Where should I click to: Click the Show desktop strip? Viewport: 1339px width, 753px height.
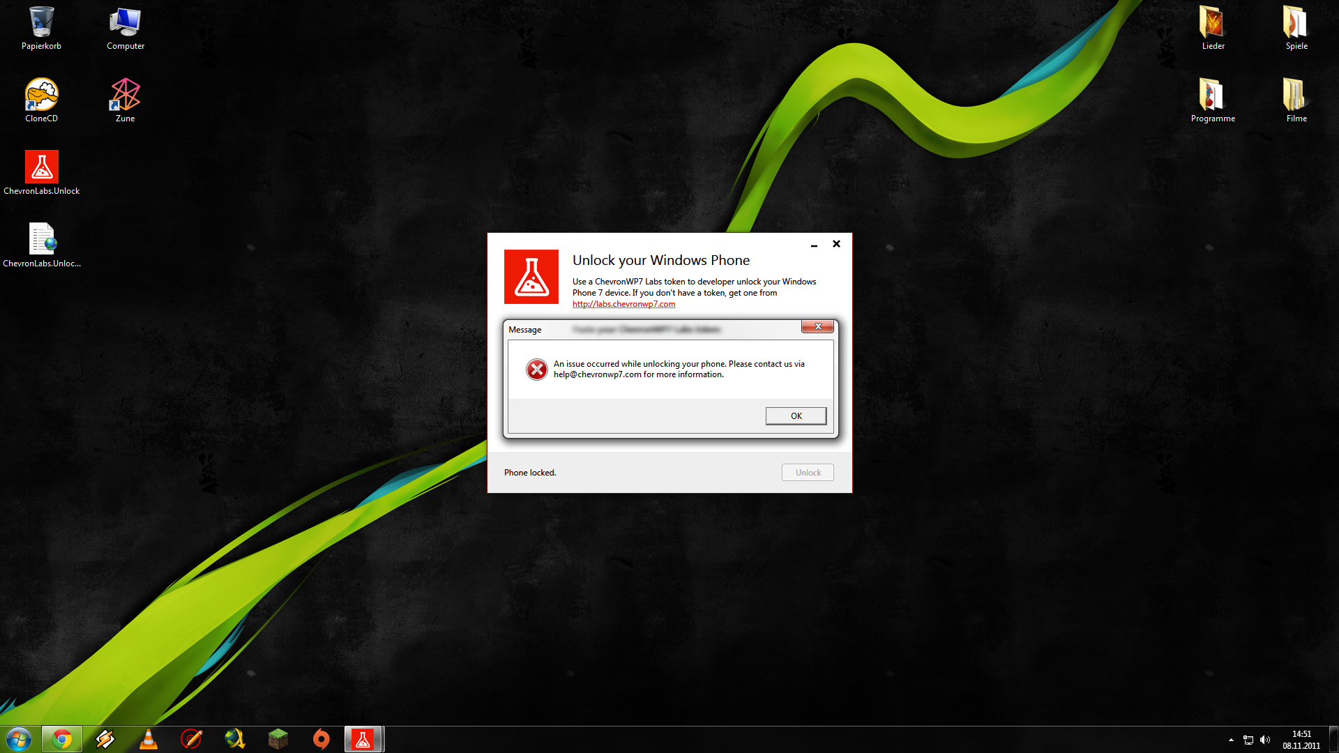pos(1333,739)
